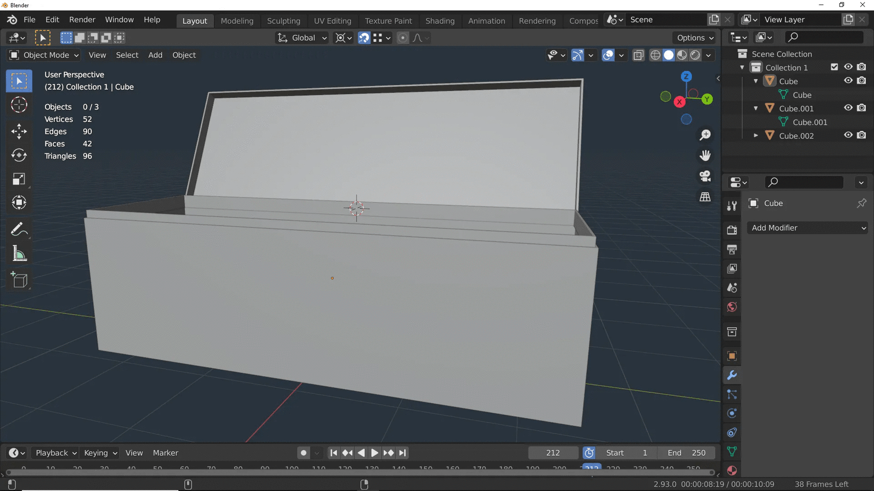The image size is (874, 491).
Task: Select the Measure tool
Action: point(19,253)
